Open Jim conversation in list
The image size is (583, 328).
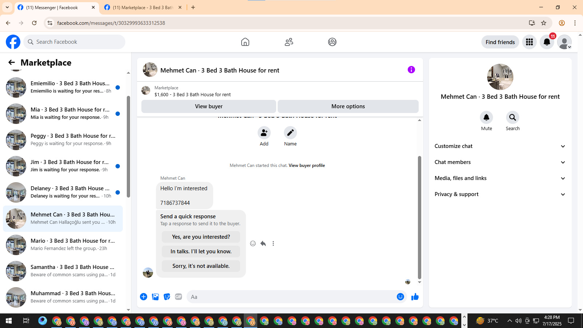pyautogui.click(x=63, y=166)
